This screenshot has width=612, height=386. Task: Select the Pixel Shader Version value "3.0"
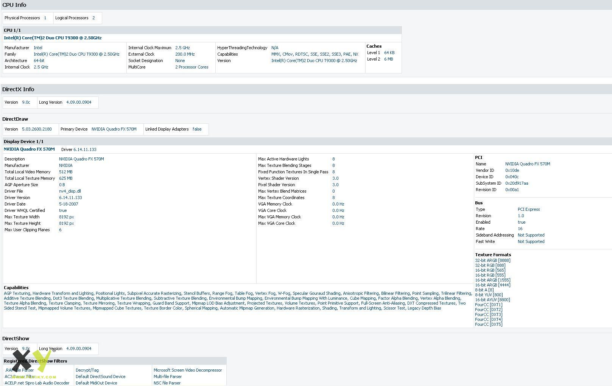tap(335, 185)
